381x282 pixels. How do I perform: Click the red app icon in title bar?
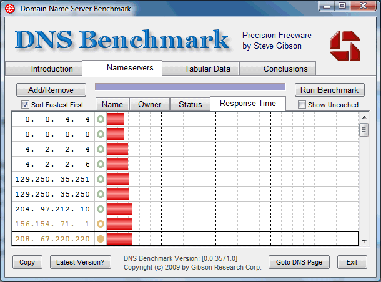coord(10,9)
